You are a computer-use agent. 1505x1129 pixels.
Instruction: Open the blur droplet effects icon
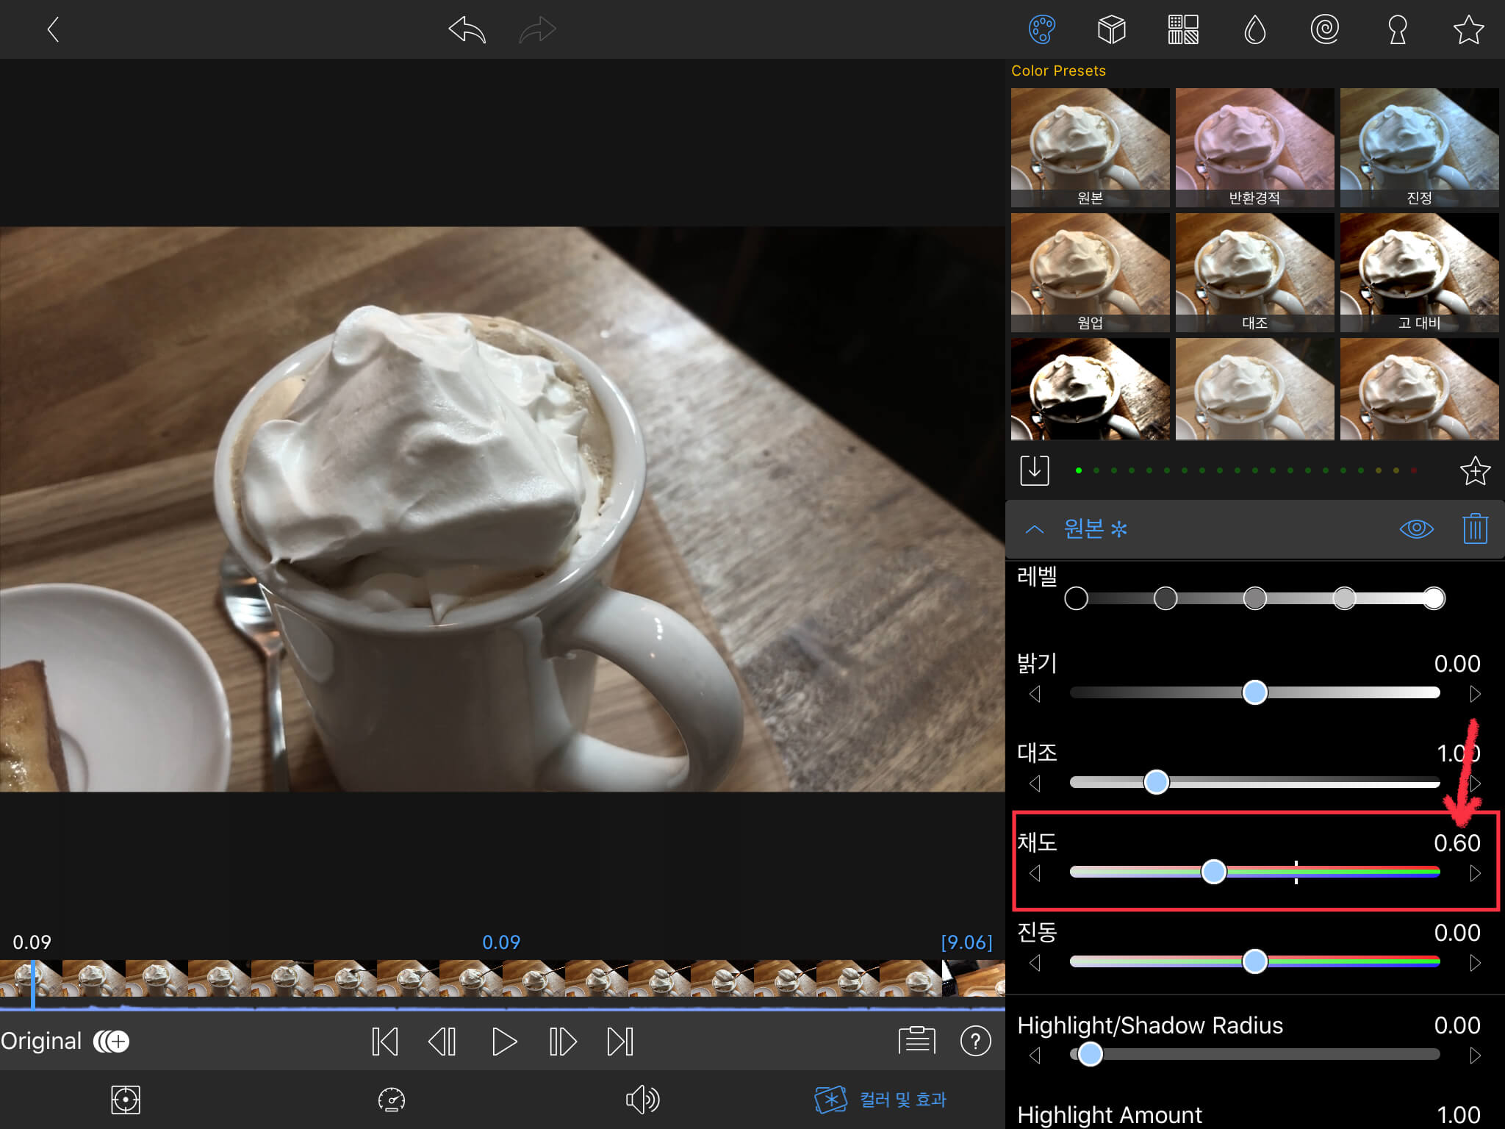coord(1254,30)
